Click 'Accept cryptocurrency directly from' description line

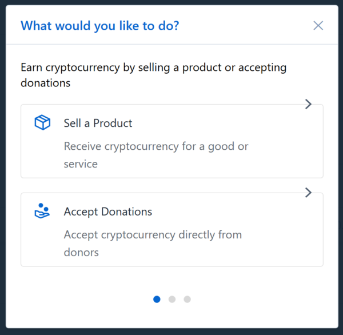pos(153,234)
